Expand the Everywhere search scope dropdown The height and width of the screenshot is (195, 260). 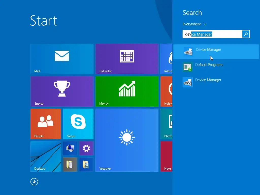195,24
